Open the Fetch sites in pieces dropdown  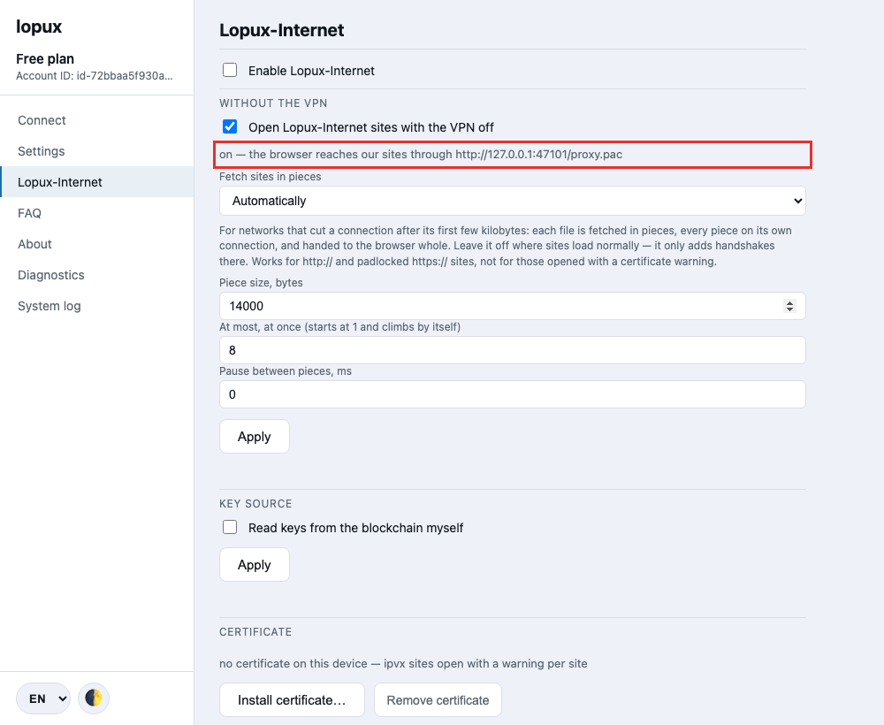coord(513,201)
